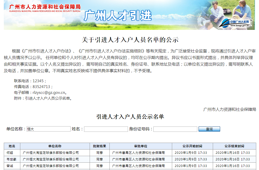Click the 姓名 search input field

pos(106,129)
